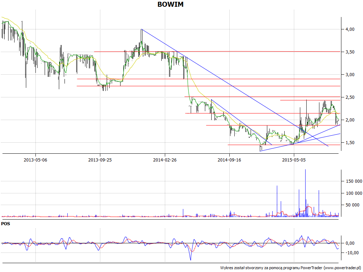The image size is (363, 272).
Task: Click the 100 000 volume axis label
Action: pos(354,193)
